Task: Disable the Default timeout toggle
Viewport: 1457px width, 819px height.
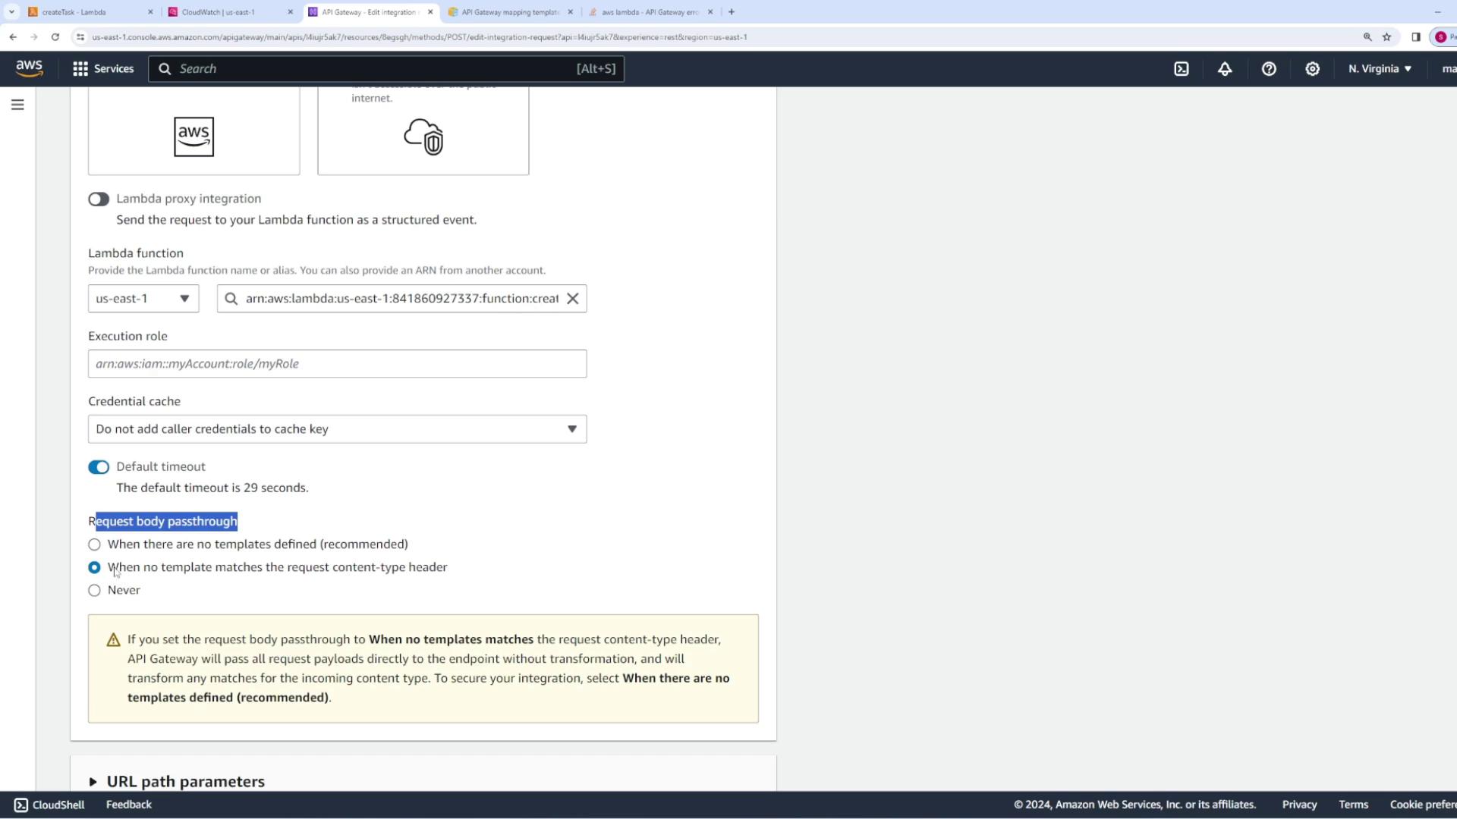Action: tap(99, 467)
